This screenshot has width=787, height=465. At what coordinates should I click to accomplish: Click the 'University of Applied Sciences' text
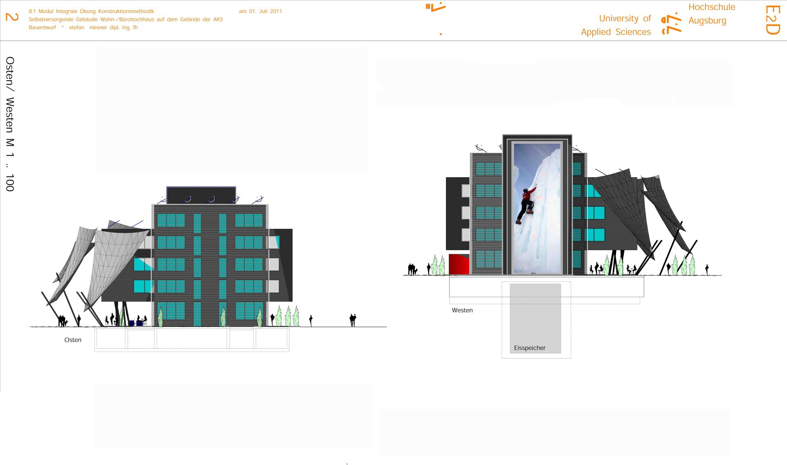(616, 25)
